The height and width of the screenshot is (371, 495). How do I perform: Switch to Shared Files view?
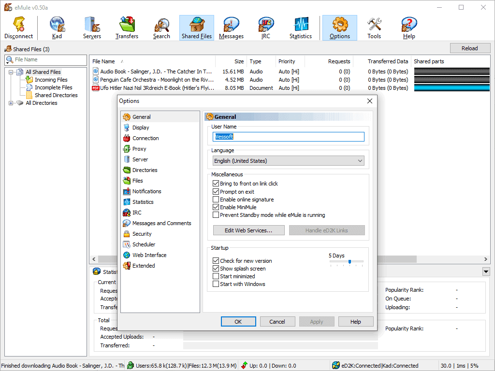pyautogui.click(x=197, y=28)
